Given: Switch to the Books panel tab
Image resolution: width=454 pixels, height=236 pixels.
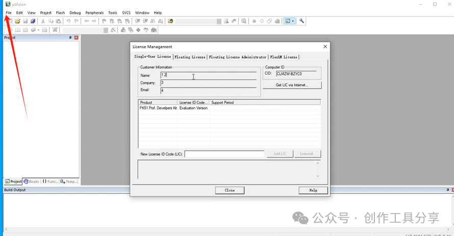Looking at the screenshot, I should (31, 181).
